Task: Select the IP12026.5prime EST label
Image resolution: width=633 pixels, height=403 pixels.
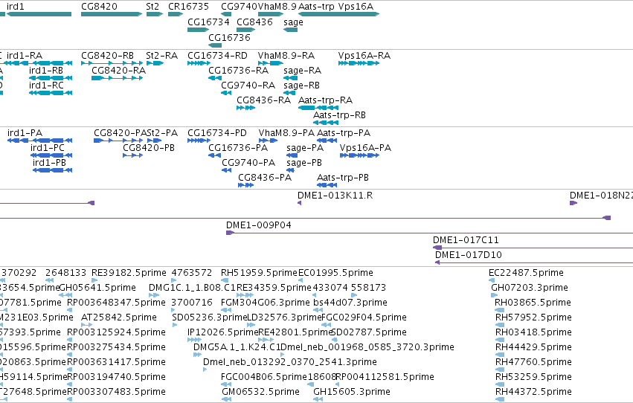Action: point(223,332)
